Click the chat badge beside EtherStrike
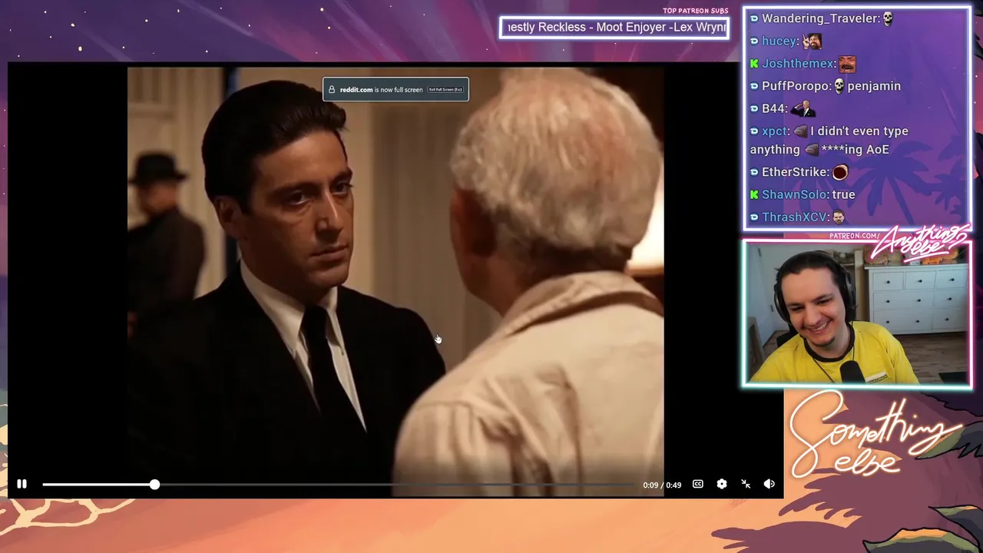The image size is (983, 553). click(x=754, y=172)
